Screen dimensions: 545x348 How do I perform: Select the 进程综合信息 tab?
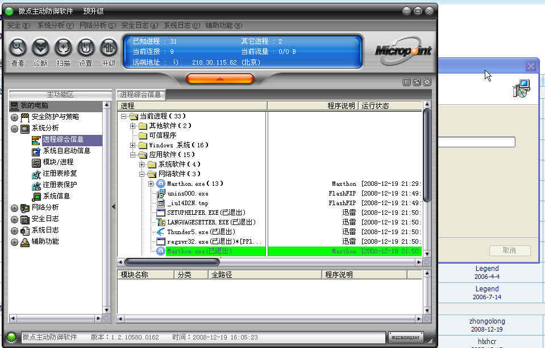pyautogui.click(x=140, y=94)
